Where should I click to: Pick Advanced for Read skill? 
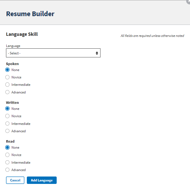(x=7, y=170)
